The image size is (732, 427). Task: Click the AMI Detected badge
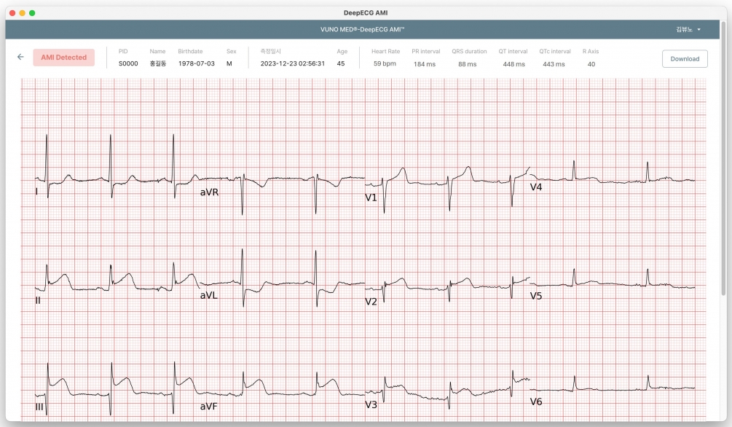point(63,58)
